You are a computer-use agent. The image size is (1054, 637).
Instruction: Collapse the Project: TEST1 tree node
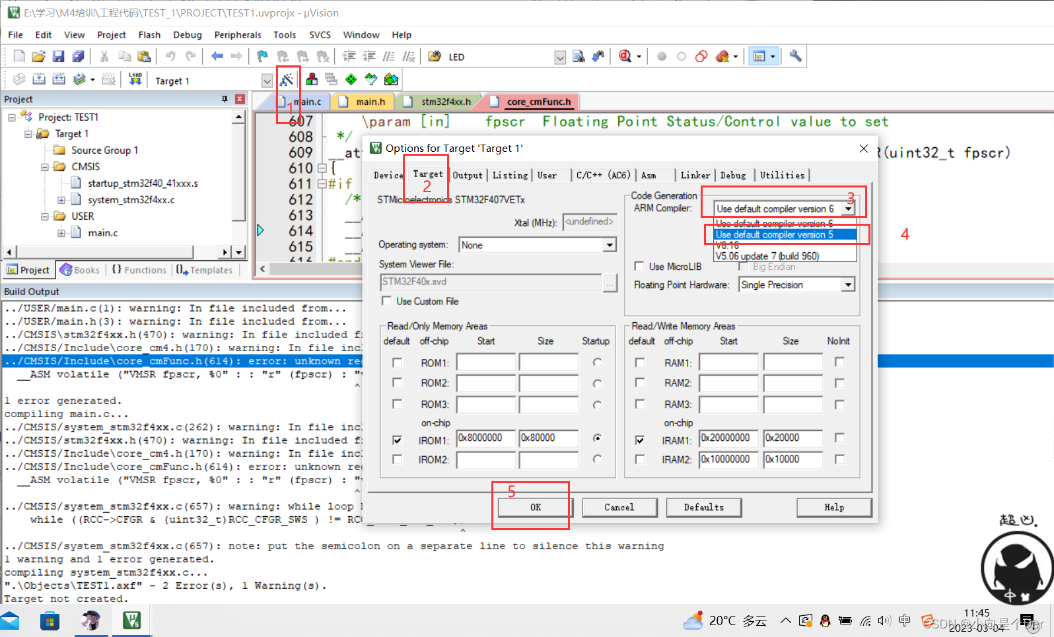pyautogui.click(x=12, y=117)
